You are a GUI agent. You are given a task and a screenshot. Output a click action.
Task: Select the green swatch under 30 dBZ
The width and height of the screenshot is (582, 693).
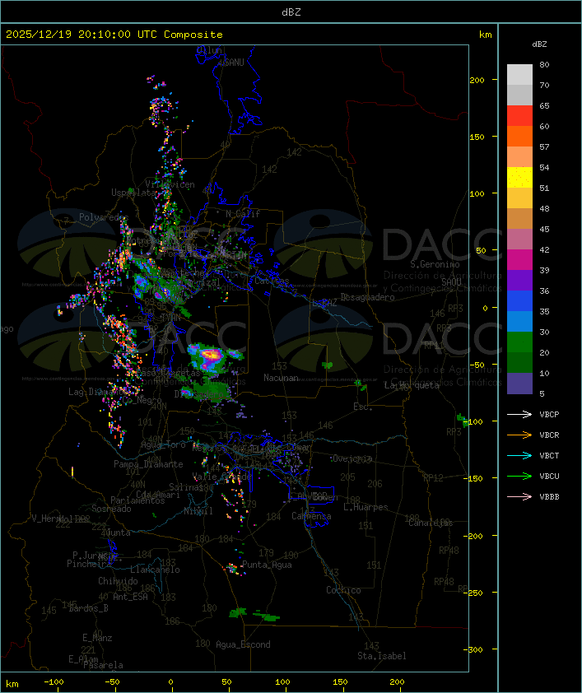coord(519,342)
